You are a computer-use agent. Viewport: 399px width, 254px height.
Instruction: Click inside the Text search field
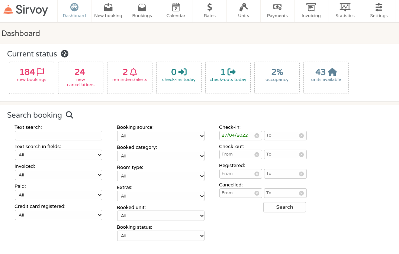[x=58, y=136]
